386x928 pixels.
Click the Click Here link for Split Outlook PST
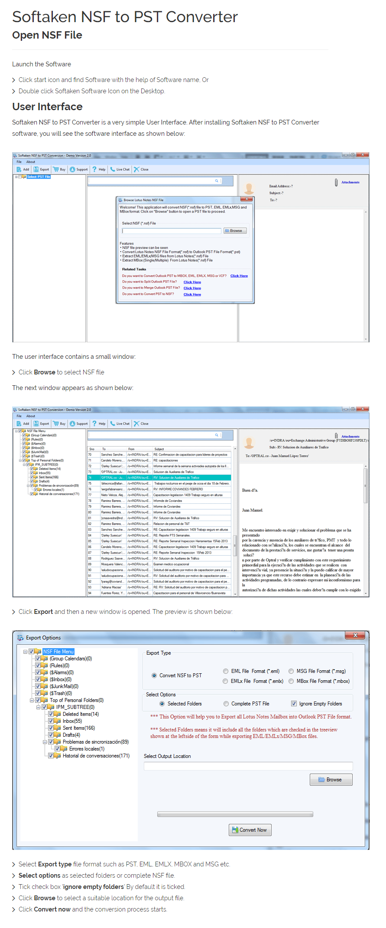192,282
